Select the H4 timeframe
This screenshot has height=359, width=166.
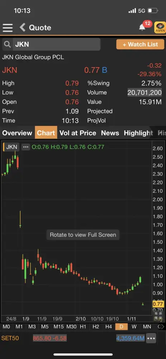(109, 326)
